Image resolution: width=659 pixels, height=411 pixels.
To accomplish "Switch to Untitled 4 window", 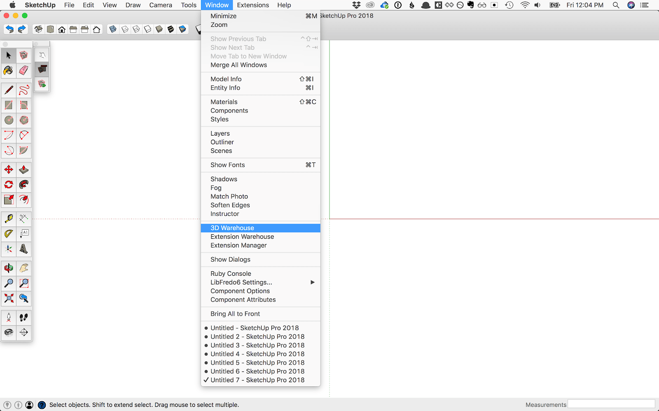I will 260,354.
